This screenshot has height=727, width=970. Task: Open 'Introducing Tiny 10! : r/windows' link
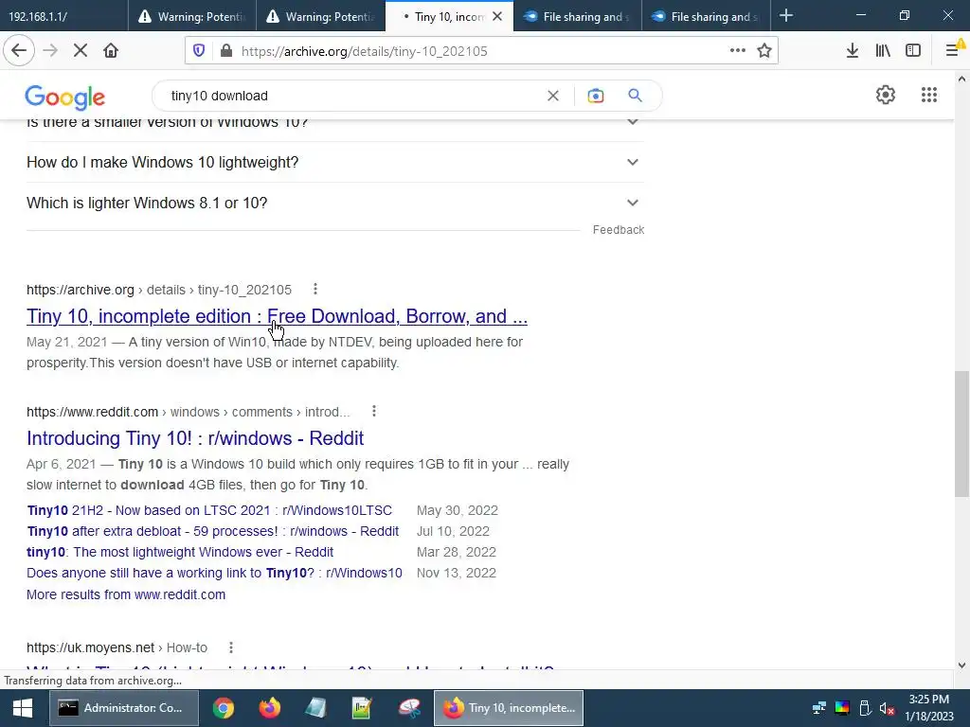click(x=195, y=437)
